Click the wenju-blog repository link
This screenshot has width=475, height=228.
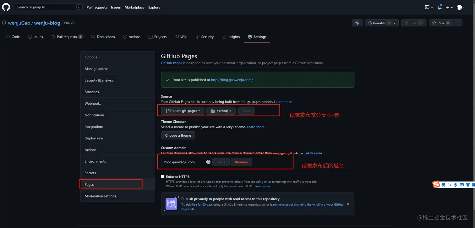(47, 23)
